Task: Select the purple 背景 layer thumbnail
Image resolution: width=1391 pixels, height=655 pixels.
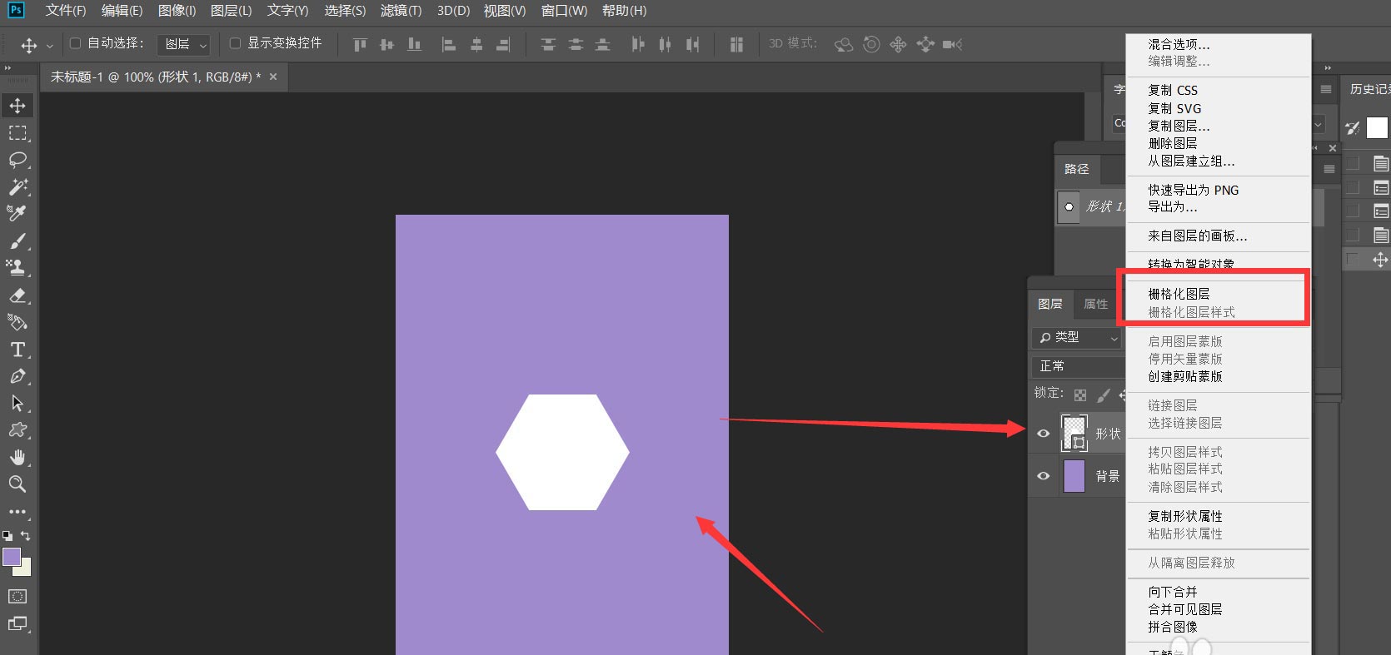Action: pos(1074,476)
